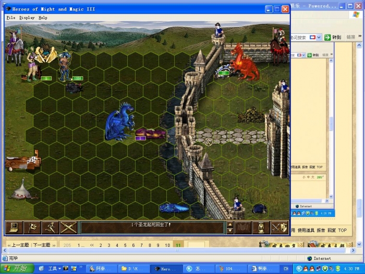Click the highlighted current page 11
This screenshot has width=365, height=274.
(178, 245)
